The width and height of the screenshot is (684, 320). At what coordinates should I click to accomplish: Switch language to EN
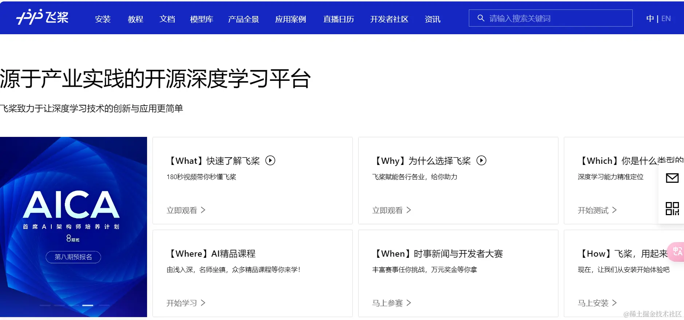666,19
